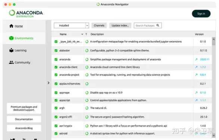Viewport: 219px width, 140px height.
Task: Click the type circle icon for applaunchservices
Action: tap(87, 84)
